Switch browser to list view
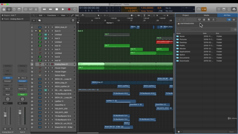The height and width of the screenshot is (134, 238). tap(229, 20)
